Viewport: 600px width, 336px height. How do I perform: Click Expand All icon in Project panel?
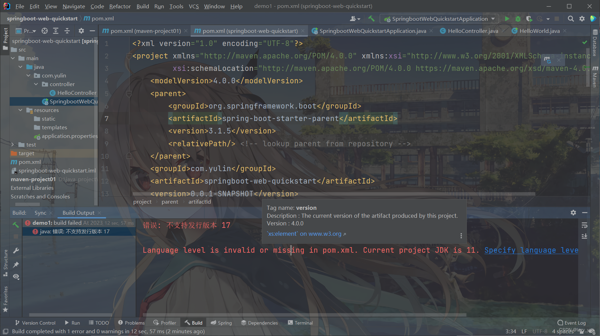56,31
